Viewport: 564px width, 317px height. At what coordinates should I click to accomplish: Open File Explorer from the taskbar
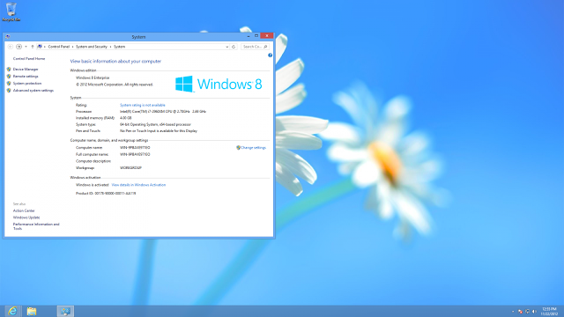point(32,311)
